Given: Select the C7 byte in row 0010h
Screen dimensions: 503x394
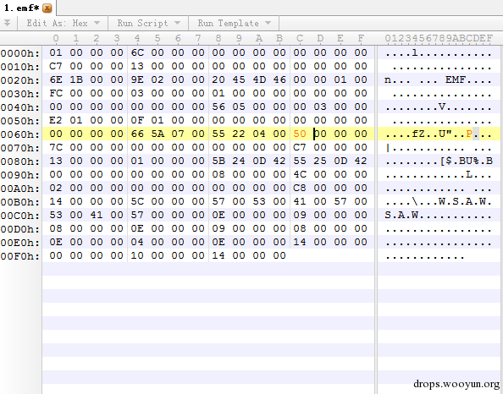Looking at the screenshot, I should click(x=56, y=66).
